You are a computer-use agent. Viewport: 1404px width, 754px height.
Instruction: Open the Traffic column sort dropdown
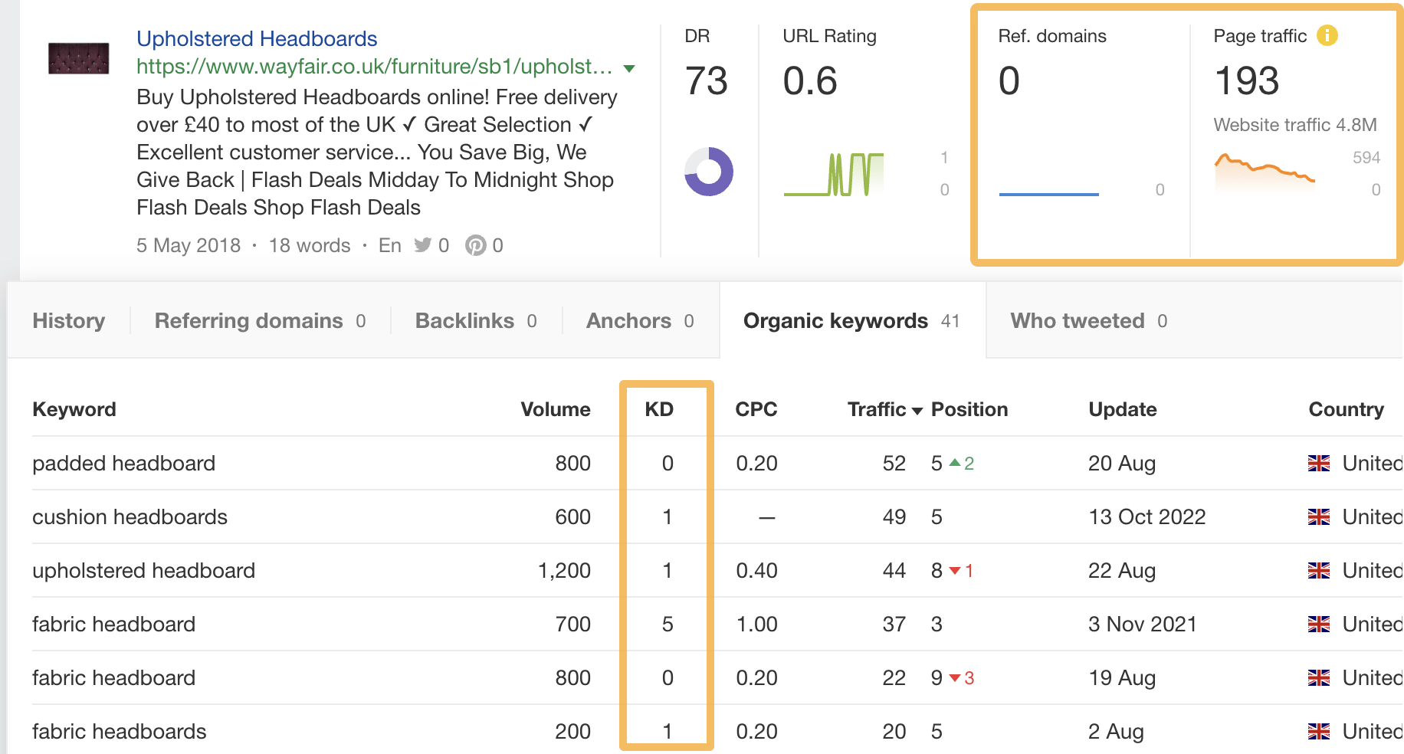pos(917,410)
